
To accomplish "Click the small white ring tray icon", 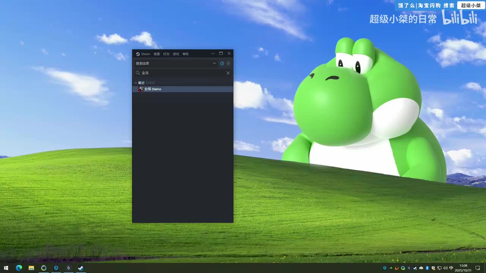I will click(x=409, y=268).
